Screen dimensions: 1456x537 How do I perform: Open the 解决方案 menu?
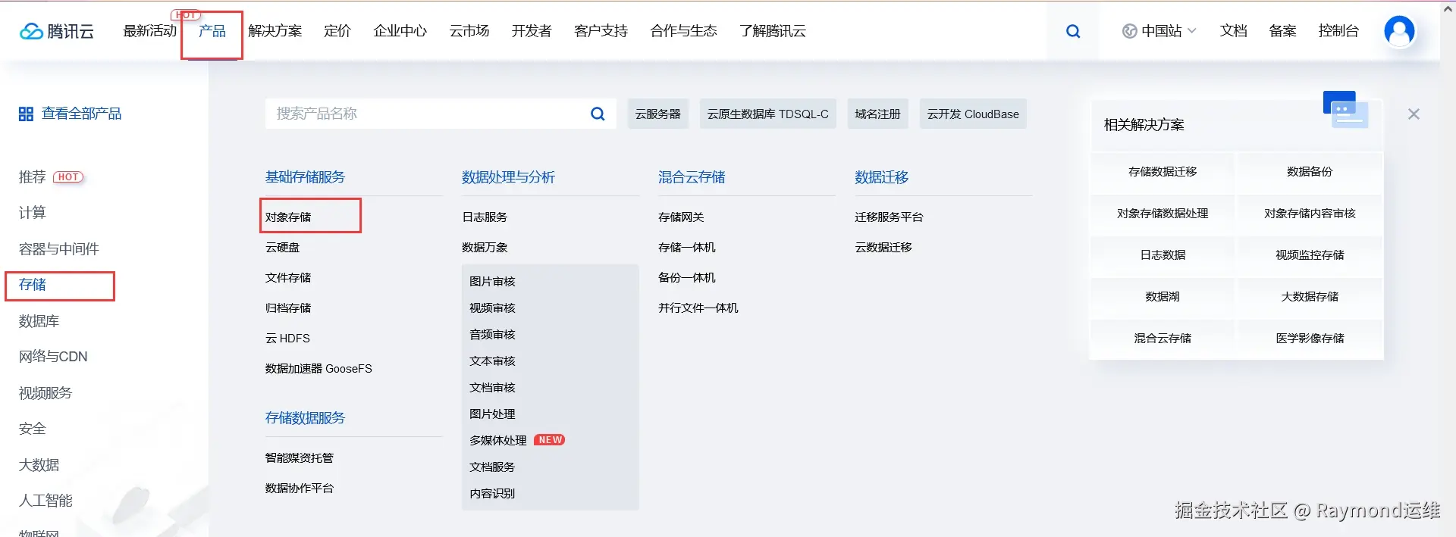[x=275, y=31]
